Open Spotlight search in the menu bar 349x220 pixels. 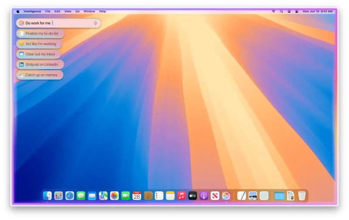281,11
